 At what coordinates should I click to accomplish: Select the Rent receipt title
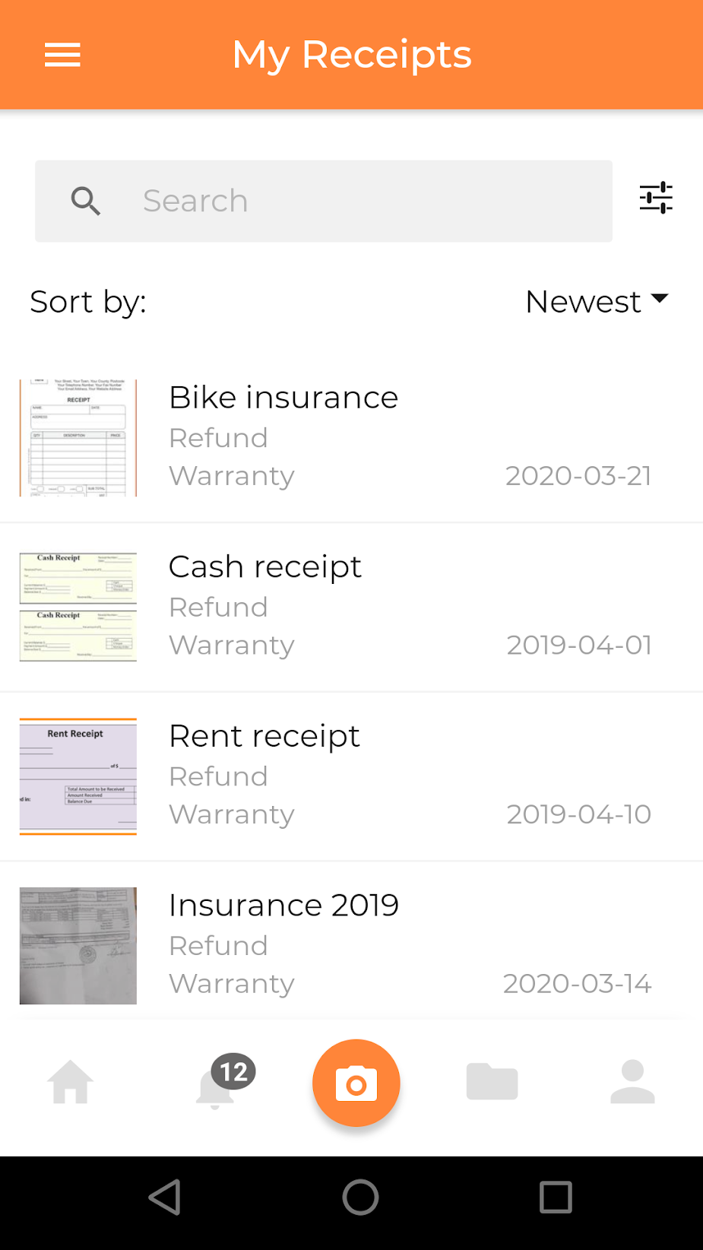point(264,736)
